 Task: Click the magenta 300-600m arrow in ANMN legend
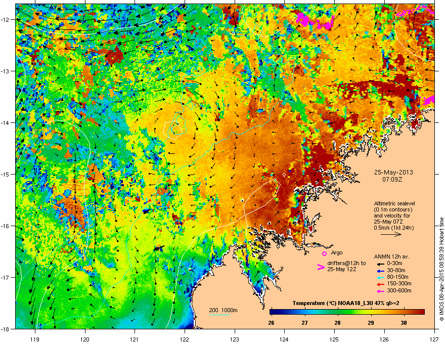(380, 291)
